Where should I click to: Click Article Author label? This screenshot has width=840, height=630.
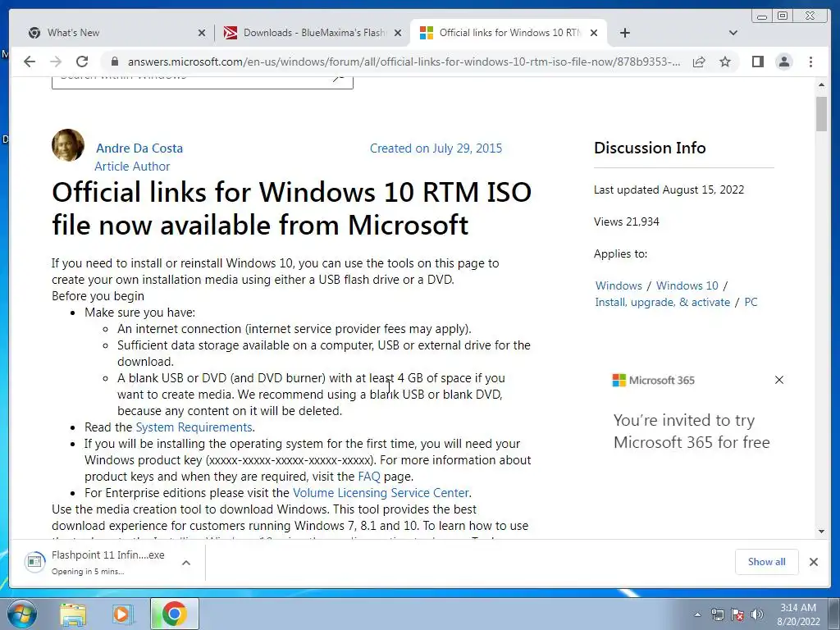pyautogui.click(x=132, y=167)
